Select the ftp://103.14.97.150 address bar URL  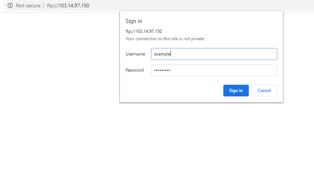[68, 5]
